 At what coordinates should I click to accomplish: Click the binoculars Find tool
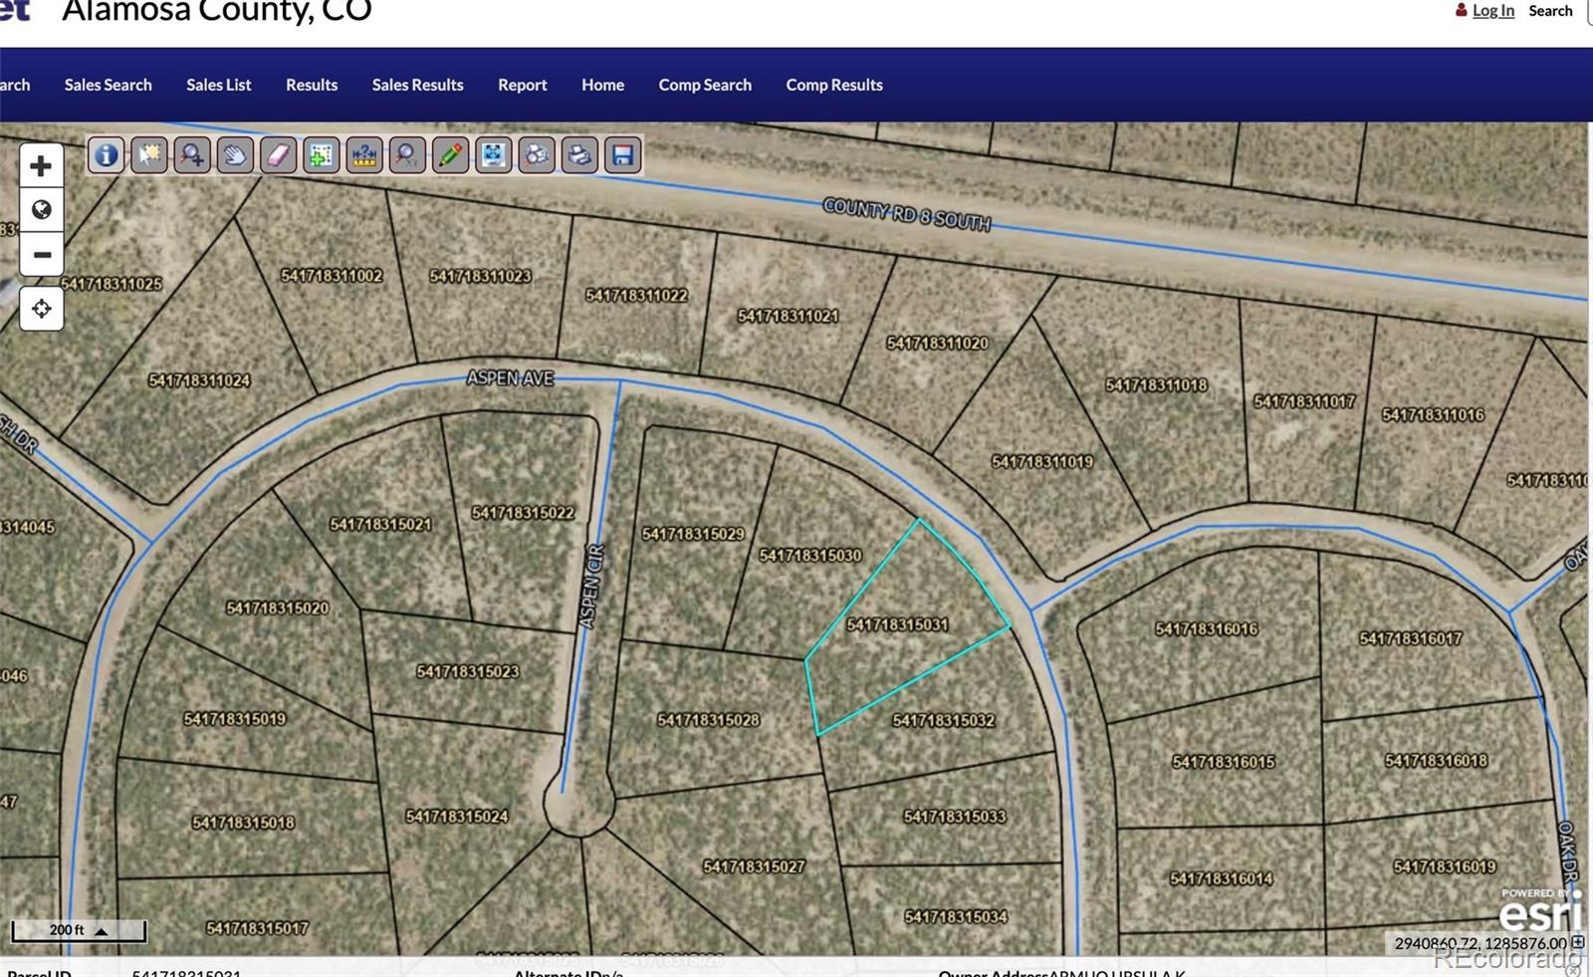tap(537, 155)
